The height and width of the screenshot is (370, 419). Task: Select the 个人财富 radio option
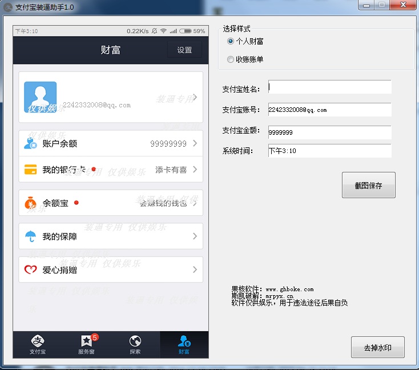click(231, 41)
